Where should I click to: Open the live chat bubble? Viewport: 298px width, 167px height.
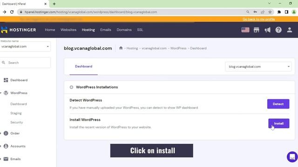coord(292,157)
